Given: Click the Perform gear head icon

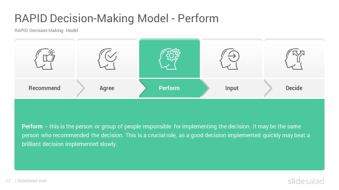Looking at the screenshot, I should coord(169,59).
